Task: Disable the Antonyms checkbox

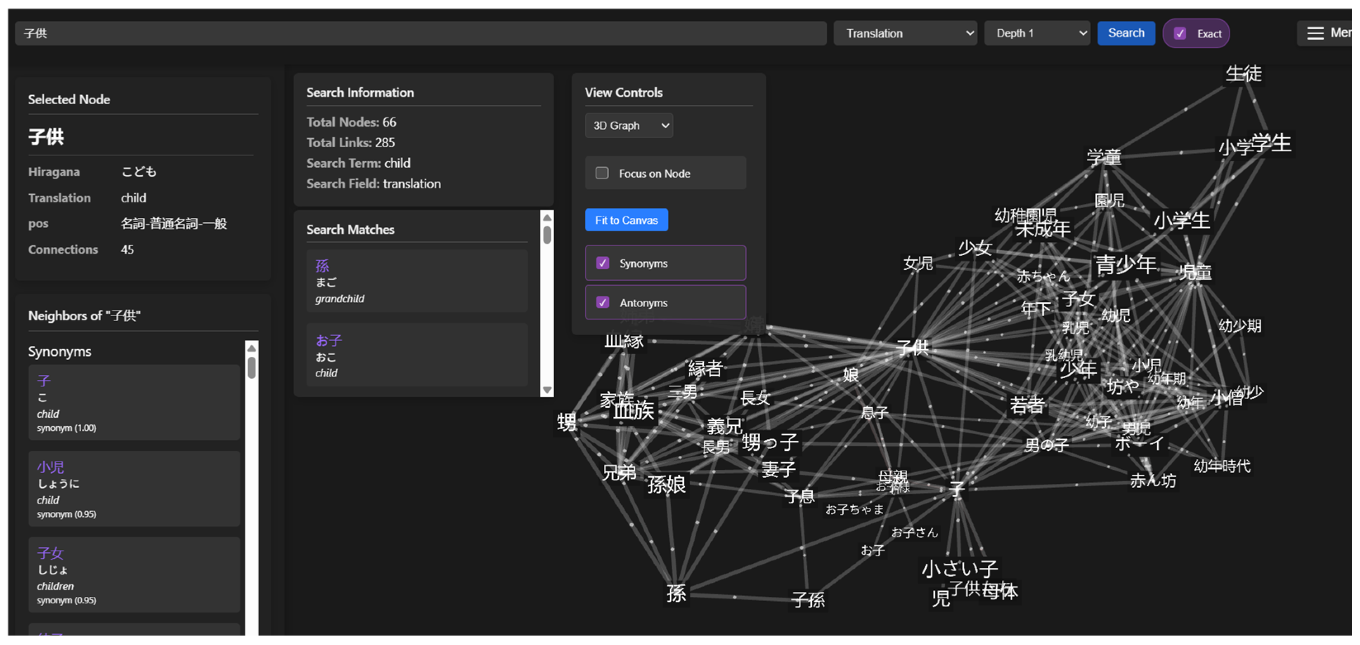Action: (602, 302)
